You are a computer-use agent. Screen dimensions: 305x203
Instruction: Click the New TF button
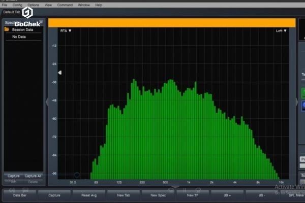193,195
